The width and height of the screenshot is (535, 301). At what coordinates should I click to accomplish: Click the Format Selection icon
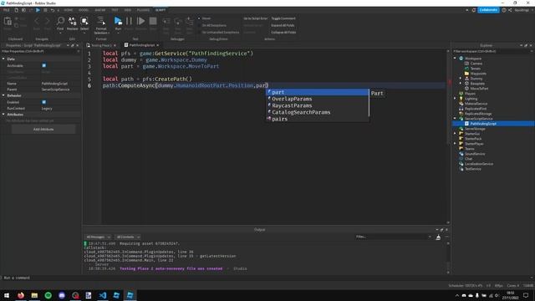tap(101, 21)
